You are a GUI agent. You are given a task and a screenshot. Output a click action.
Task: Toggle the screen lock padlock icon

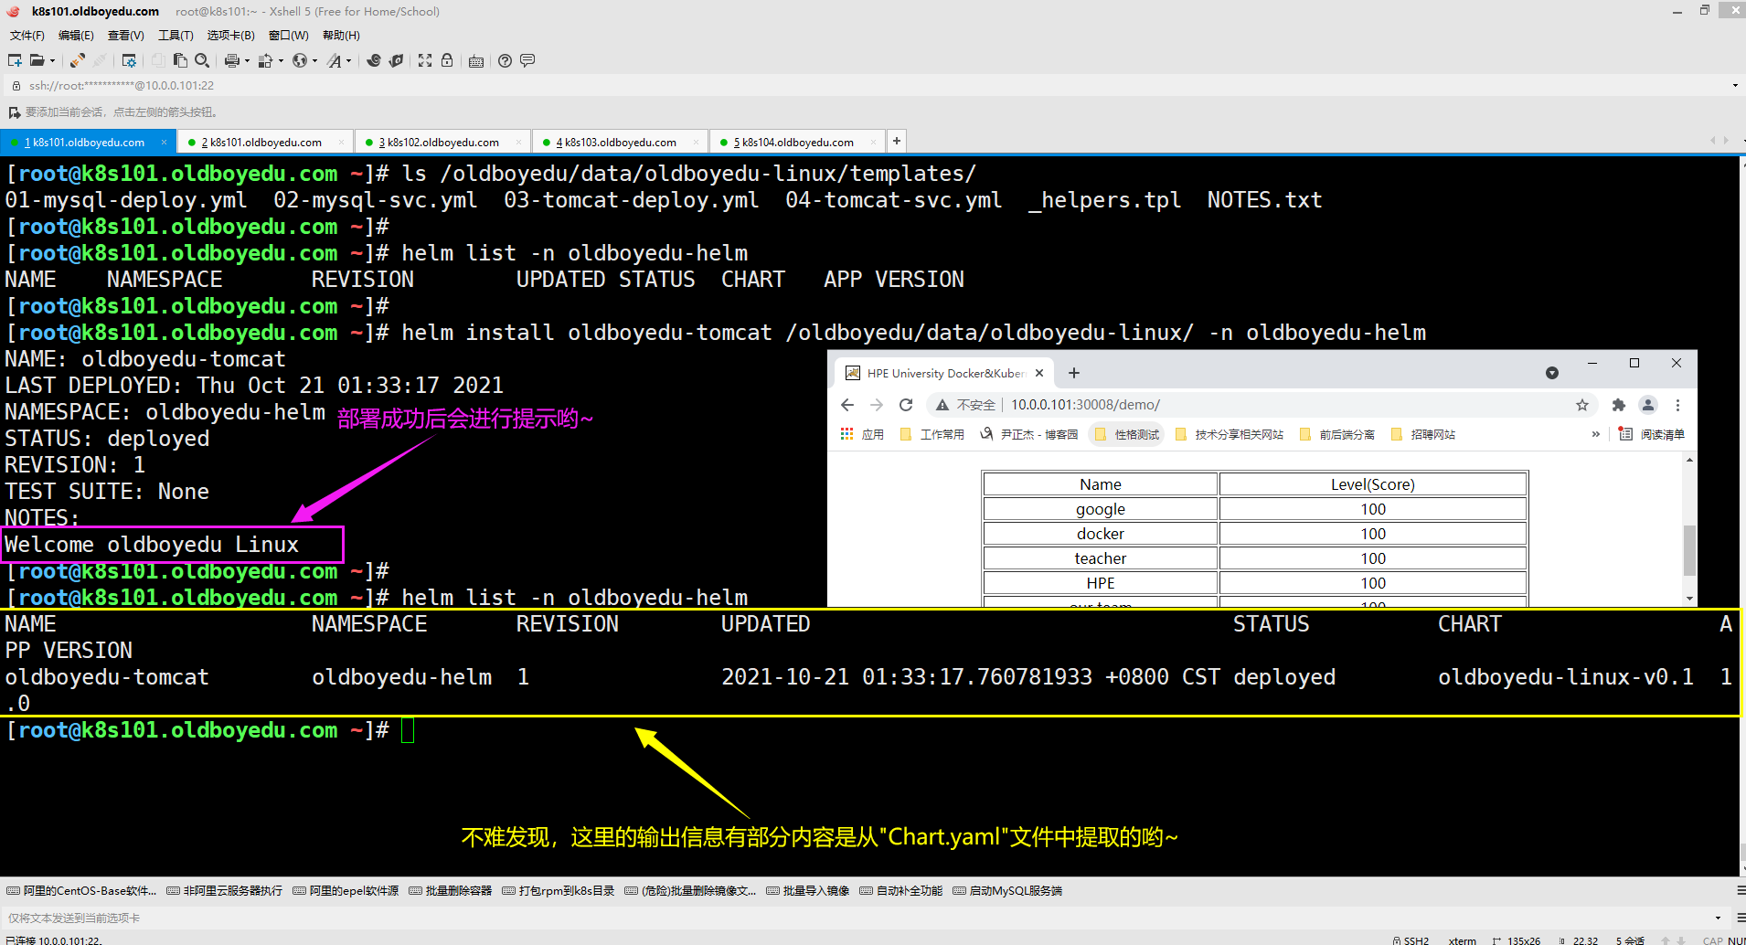tap(447, 60)
